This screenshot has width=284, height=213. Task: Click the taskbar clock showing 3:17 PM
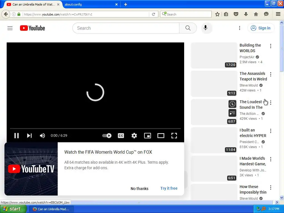coord(274,209)
